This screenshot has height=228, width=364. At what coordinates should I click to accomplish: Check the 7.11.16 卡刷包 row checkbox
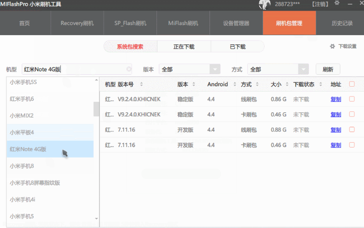[x=352, y=145]
